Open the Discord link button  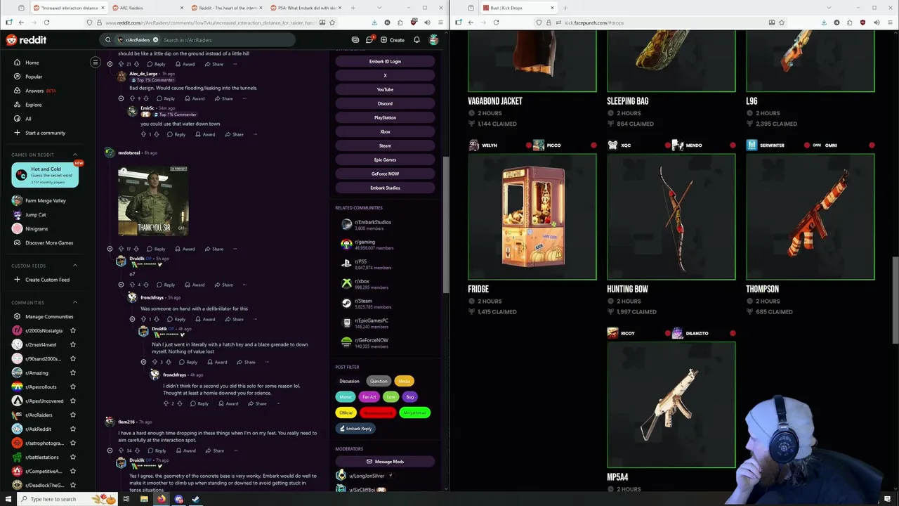tap(385, 103)
